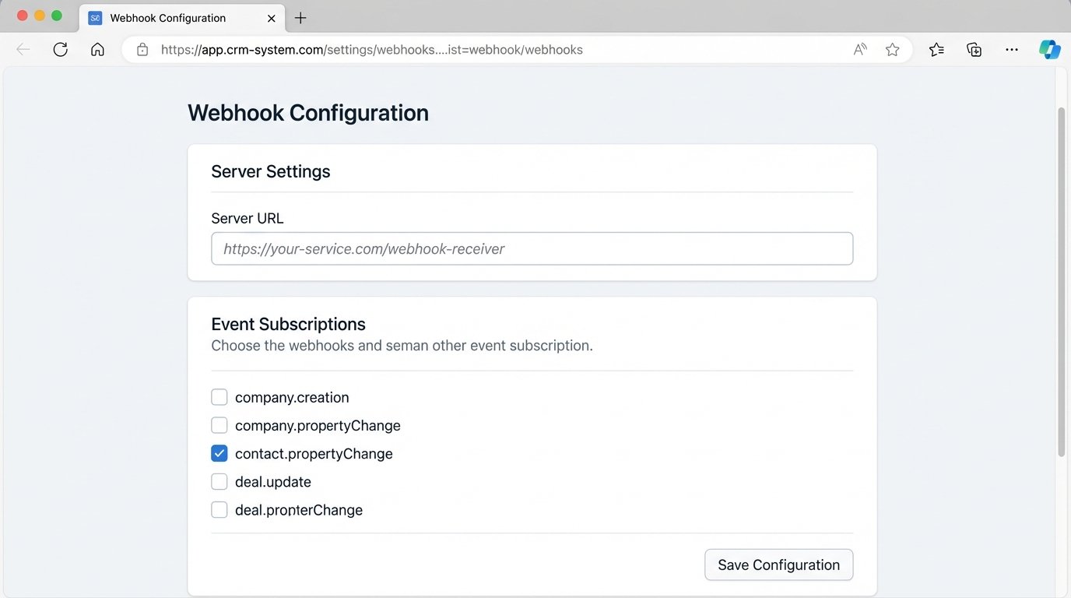Uncheck the contact.propertyChange subscription

[219, 454]
